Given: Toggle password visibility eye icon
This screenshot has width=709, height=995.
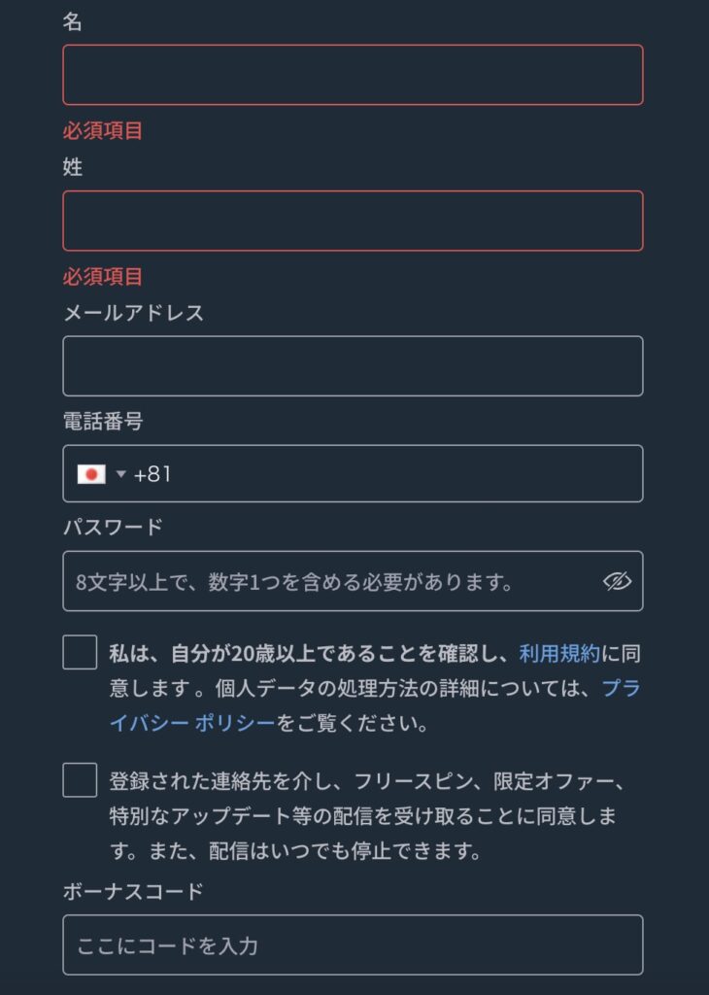Looking at the screenshot, I should [x=617, y=581].
